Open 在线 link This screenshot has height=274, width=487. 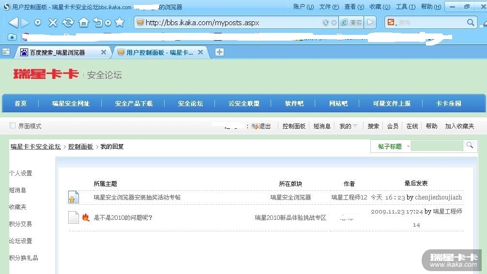[412, 126]
